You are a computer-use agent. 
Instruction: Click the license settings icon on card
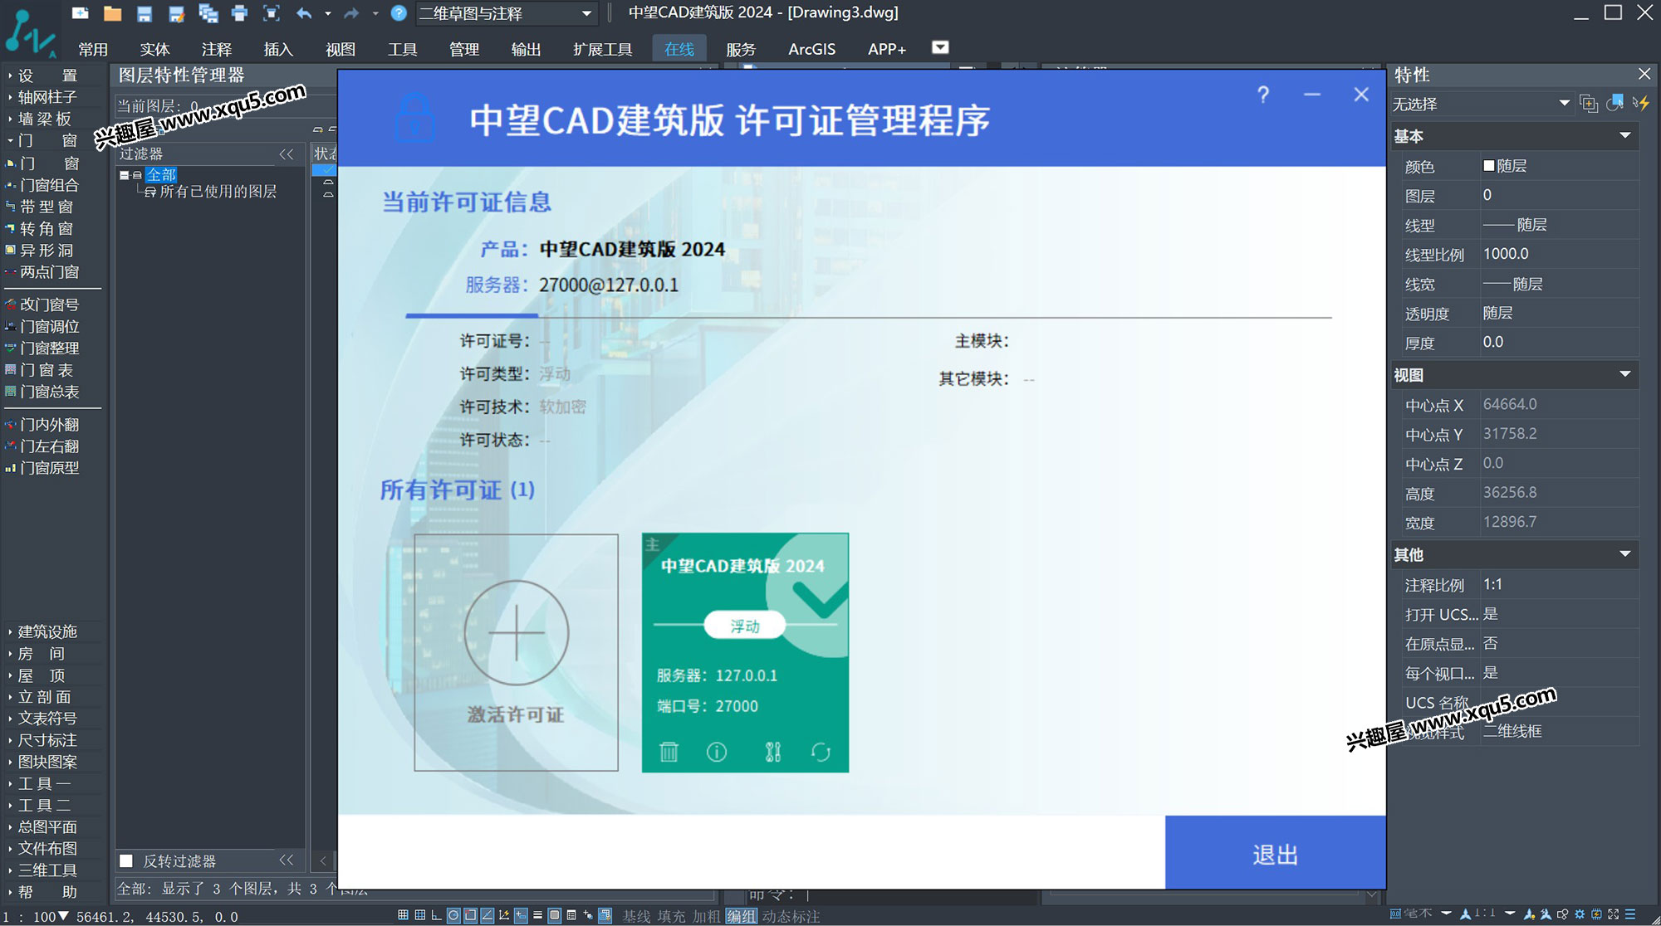tap(772, 752)
